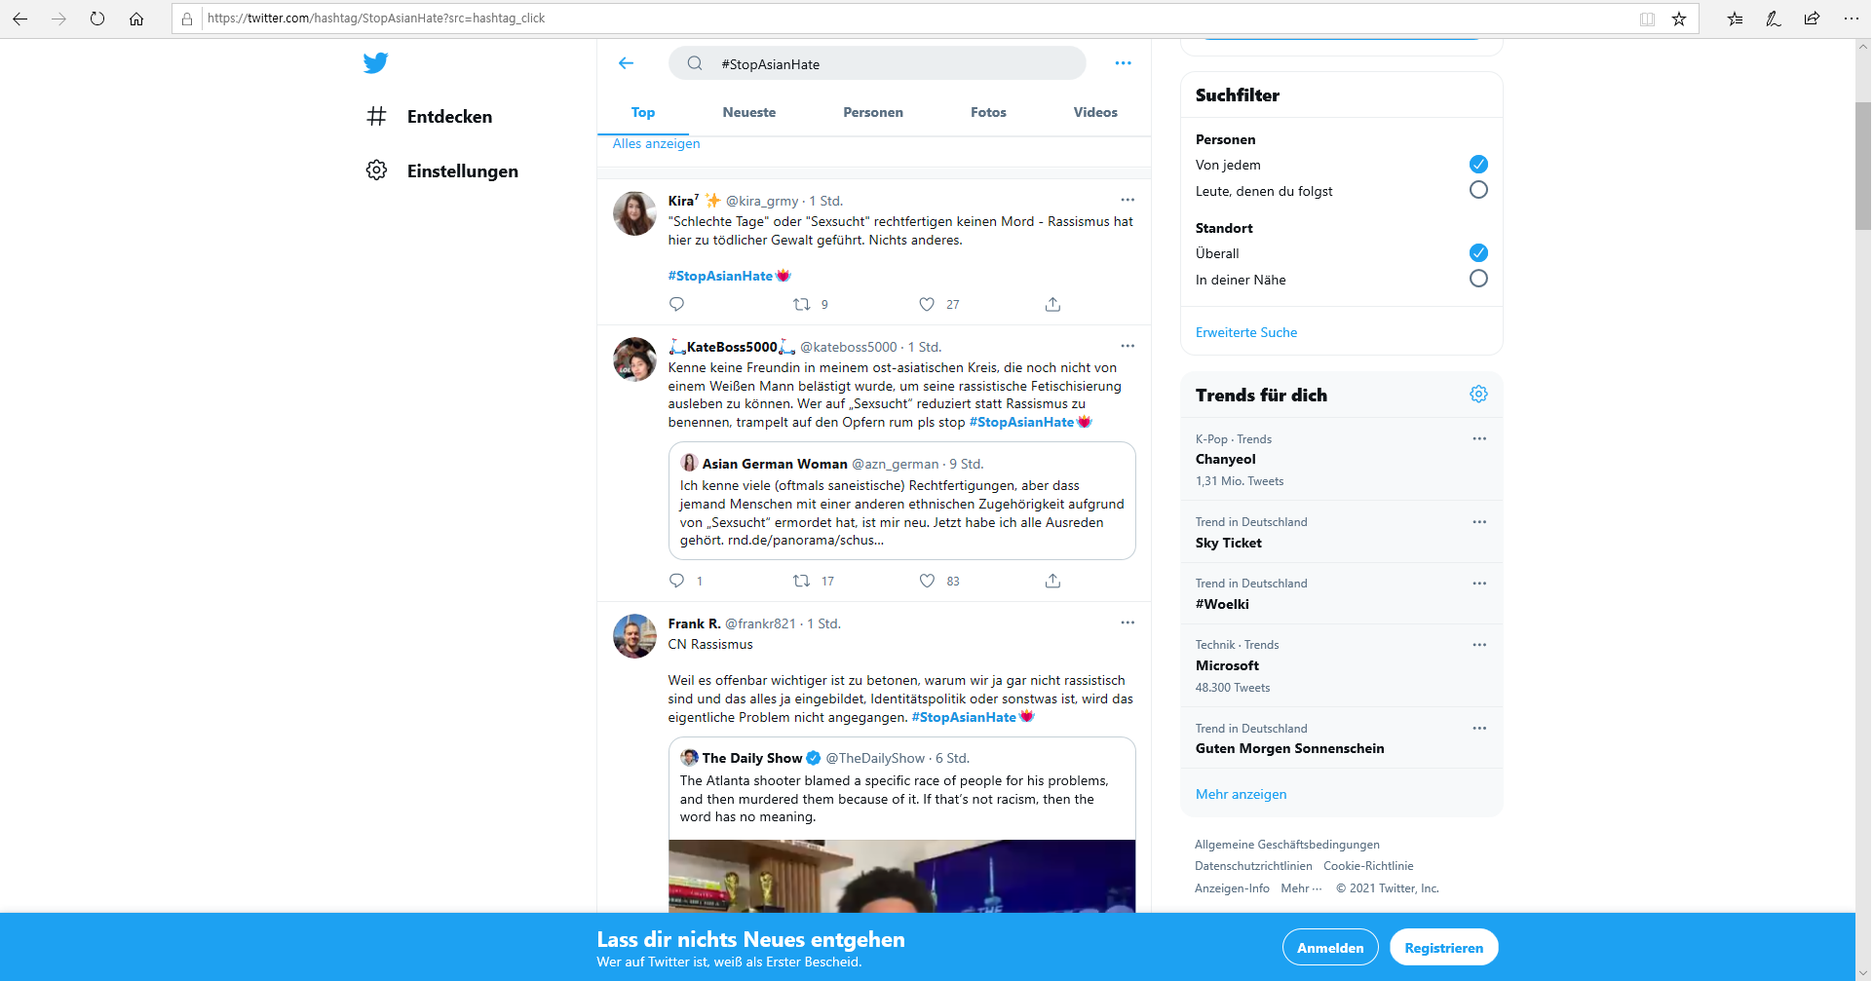
Task: Add page to favorites star
Action: tap(1679, 19)
